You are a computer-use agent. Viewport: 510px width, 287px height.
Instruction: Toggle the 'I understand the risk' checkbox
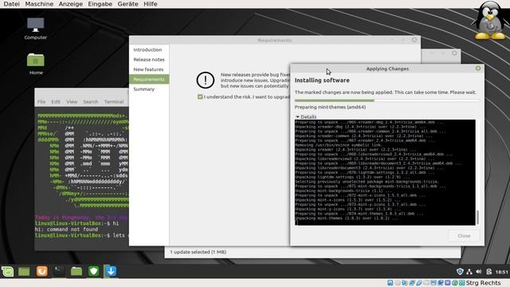click(x=200, y=96)
